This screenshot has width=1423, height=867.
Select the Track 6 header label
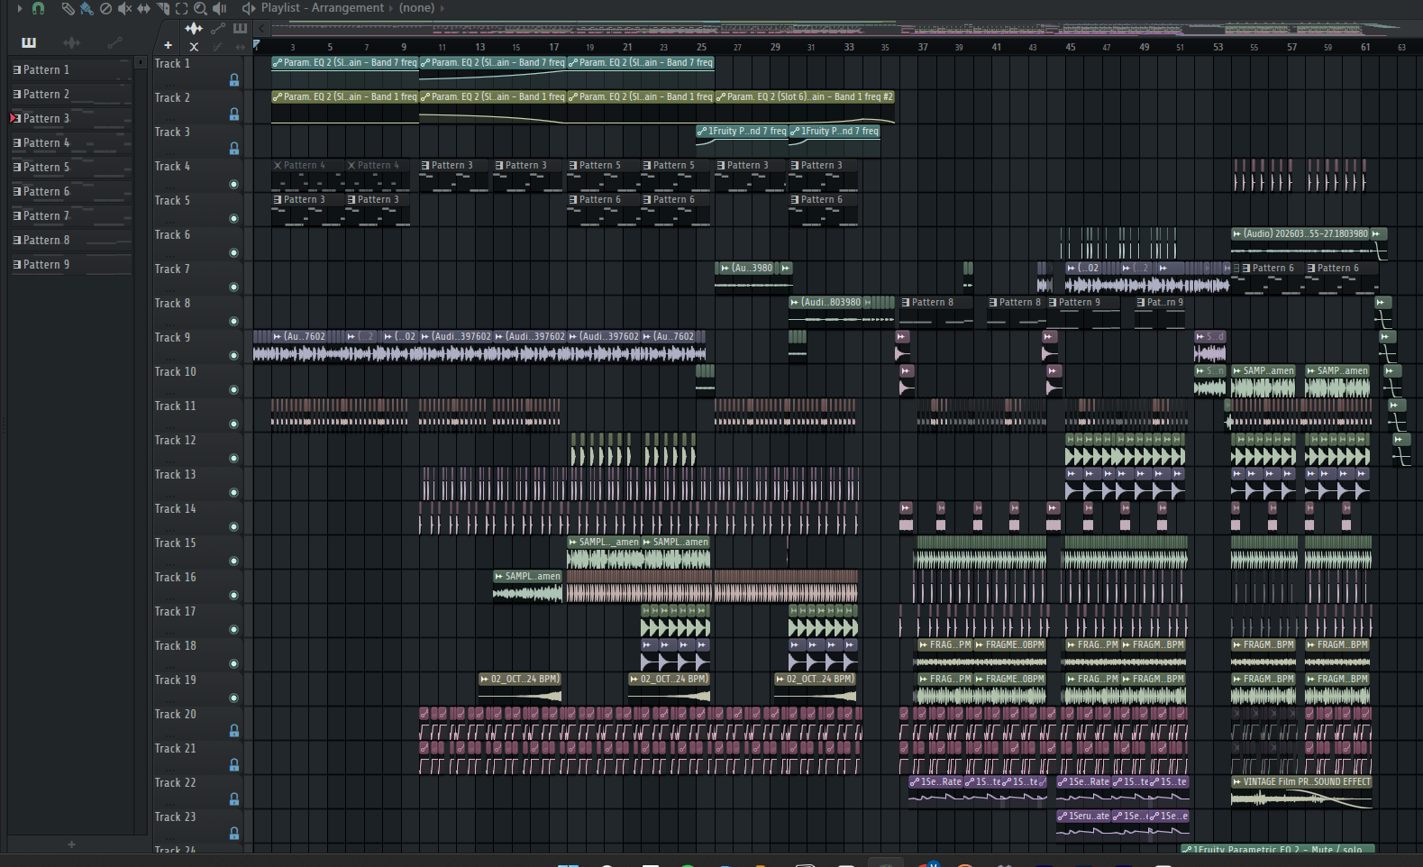coord(172,235)
